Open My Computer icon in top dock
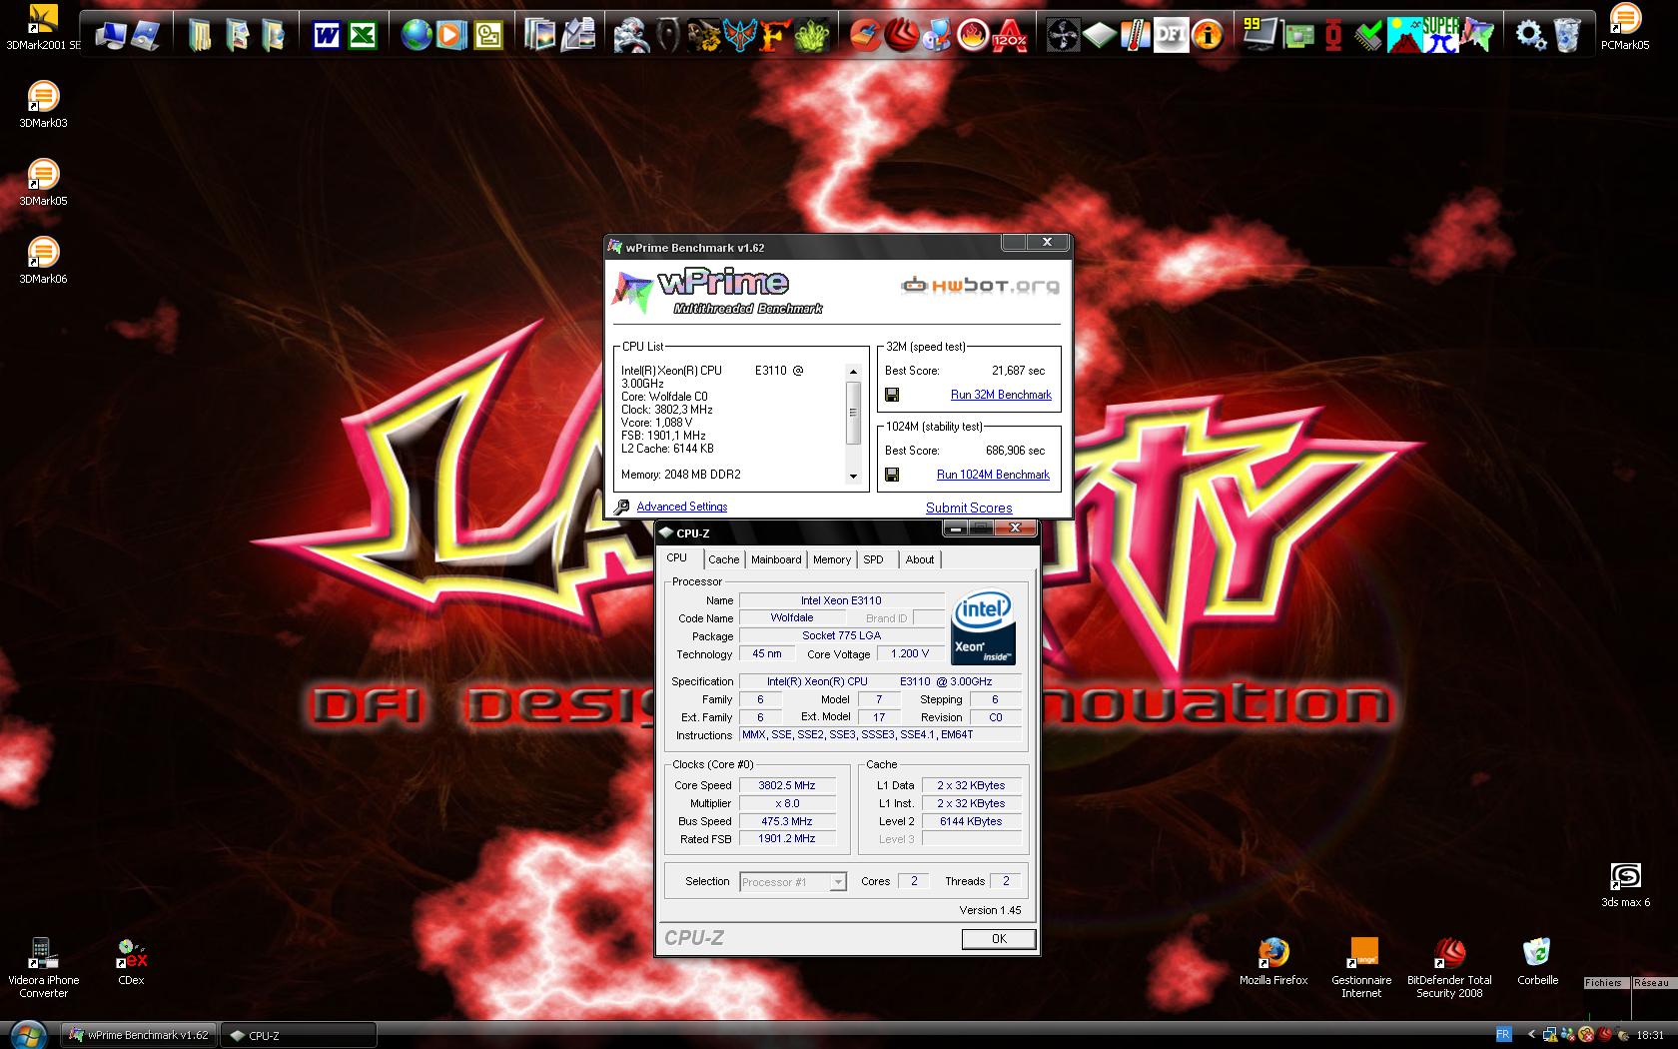Screen dimensions: 1678x1049 (110, 36)
